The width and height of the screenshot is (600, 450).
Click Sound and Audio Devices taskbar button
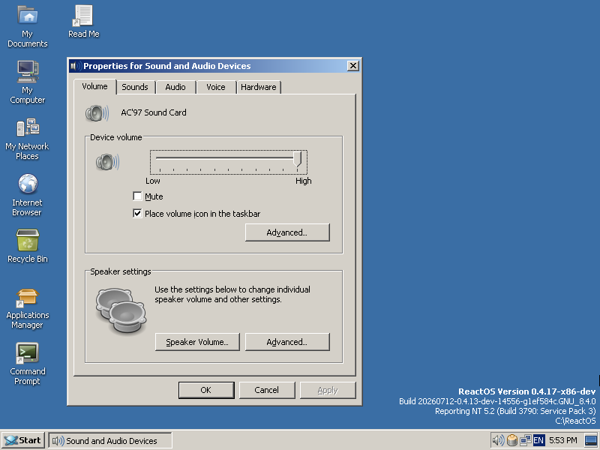(x=110, y=441)
